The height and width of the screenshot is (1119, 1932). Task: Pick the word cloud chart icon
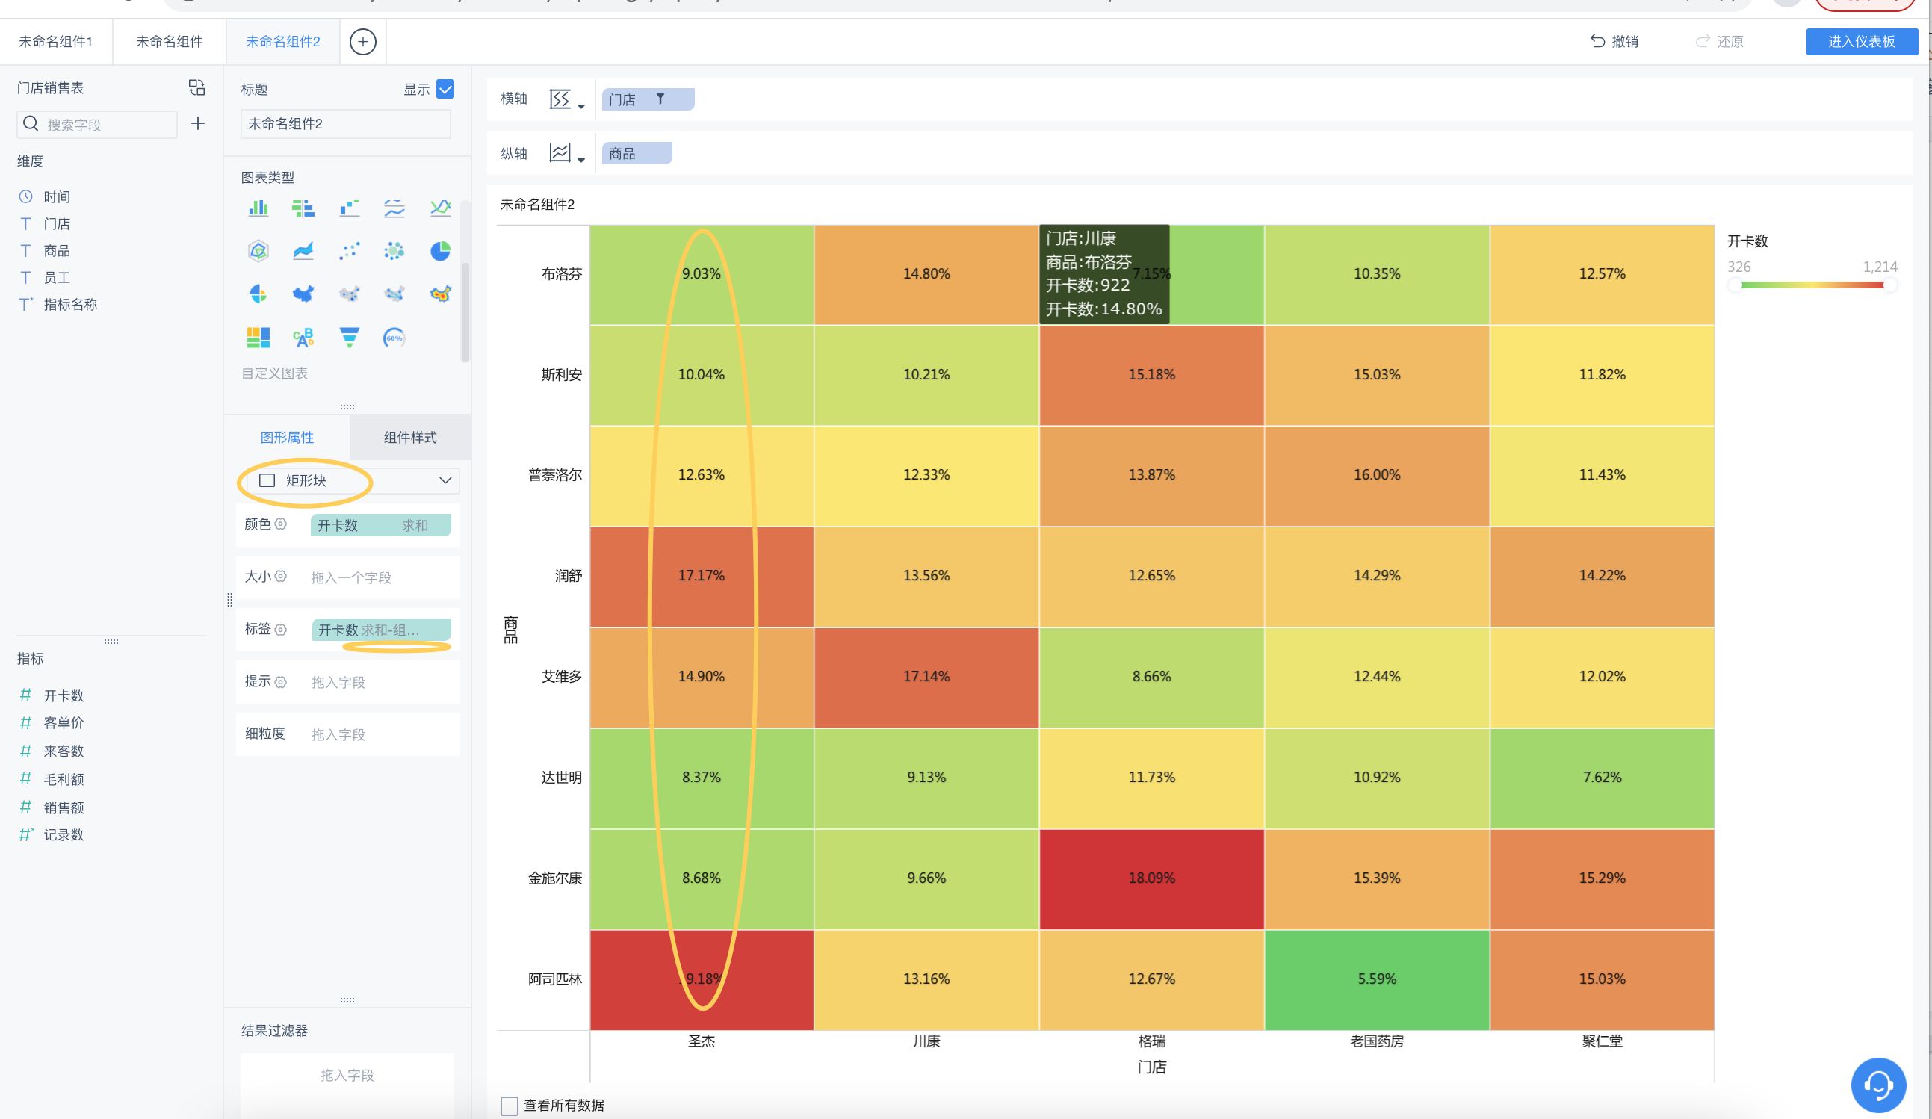(303, 337)
